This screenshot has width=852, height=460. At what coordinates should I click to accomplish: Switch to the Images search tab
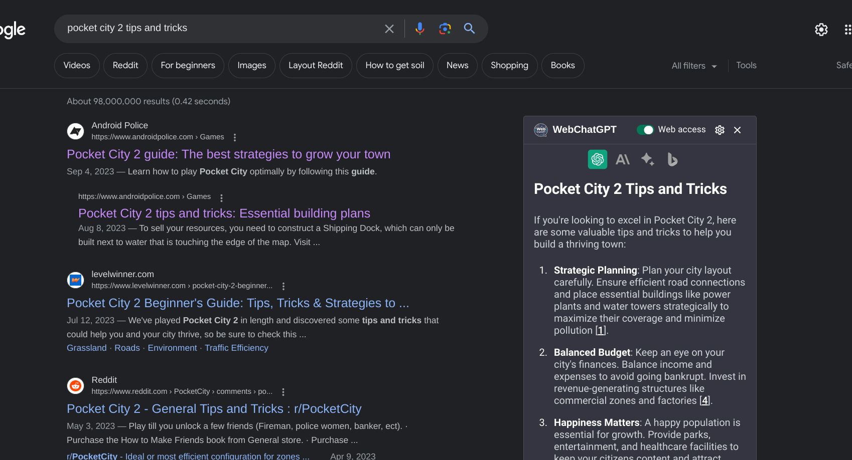click(x=251, y=65)
